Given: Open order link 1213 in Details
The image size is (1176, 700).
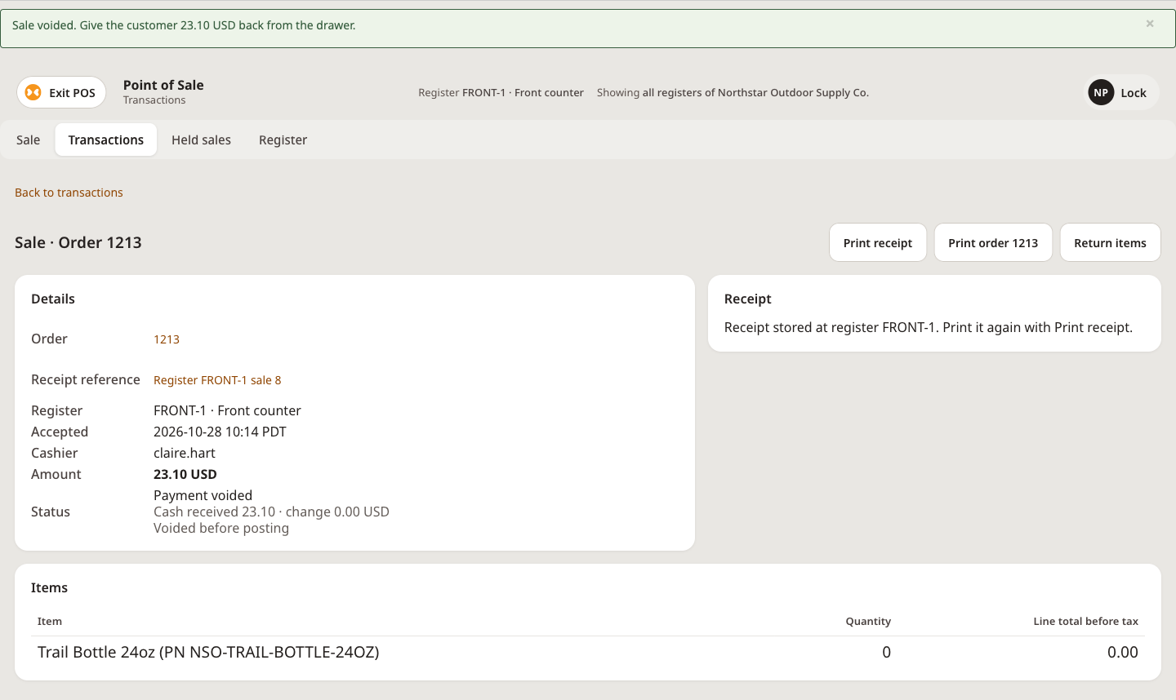Looking at the screenshot, I should 167,339.
